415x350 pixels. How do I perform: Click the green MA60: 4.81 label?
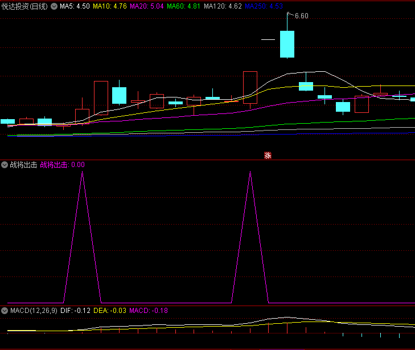point(183,6)
